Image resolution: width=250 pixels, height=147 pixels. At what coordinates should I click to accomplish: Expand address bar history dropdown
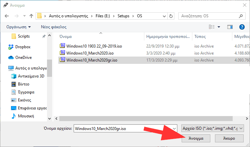164,16
